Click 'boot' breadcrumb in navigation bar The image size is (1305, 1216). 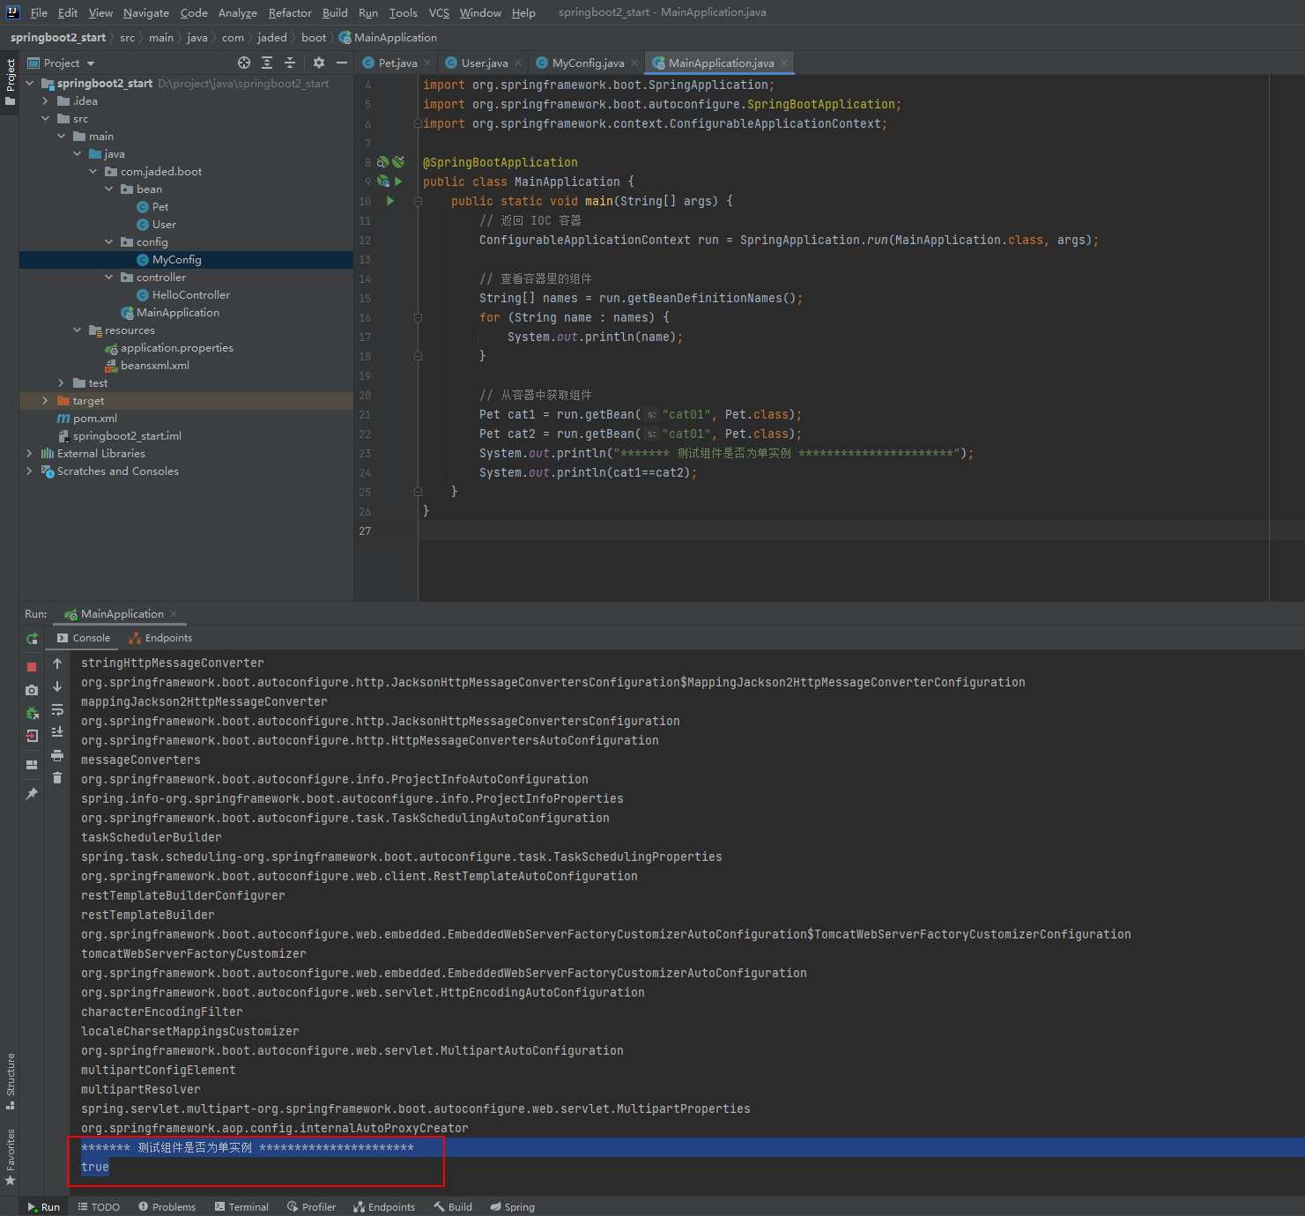(314, 38)
